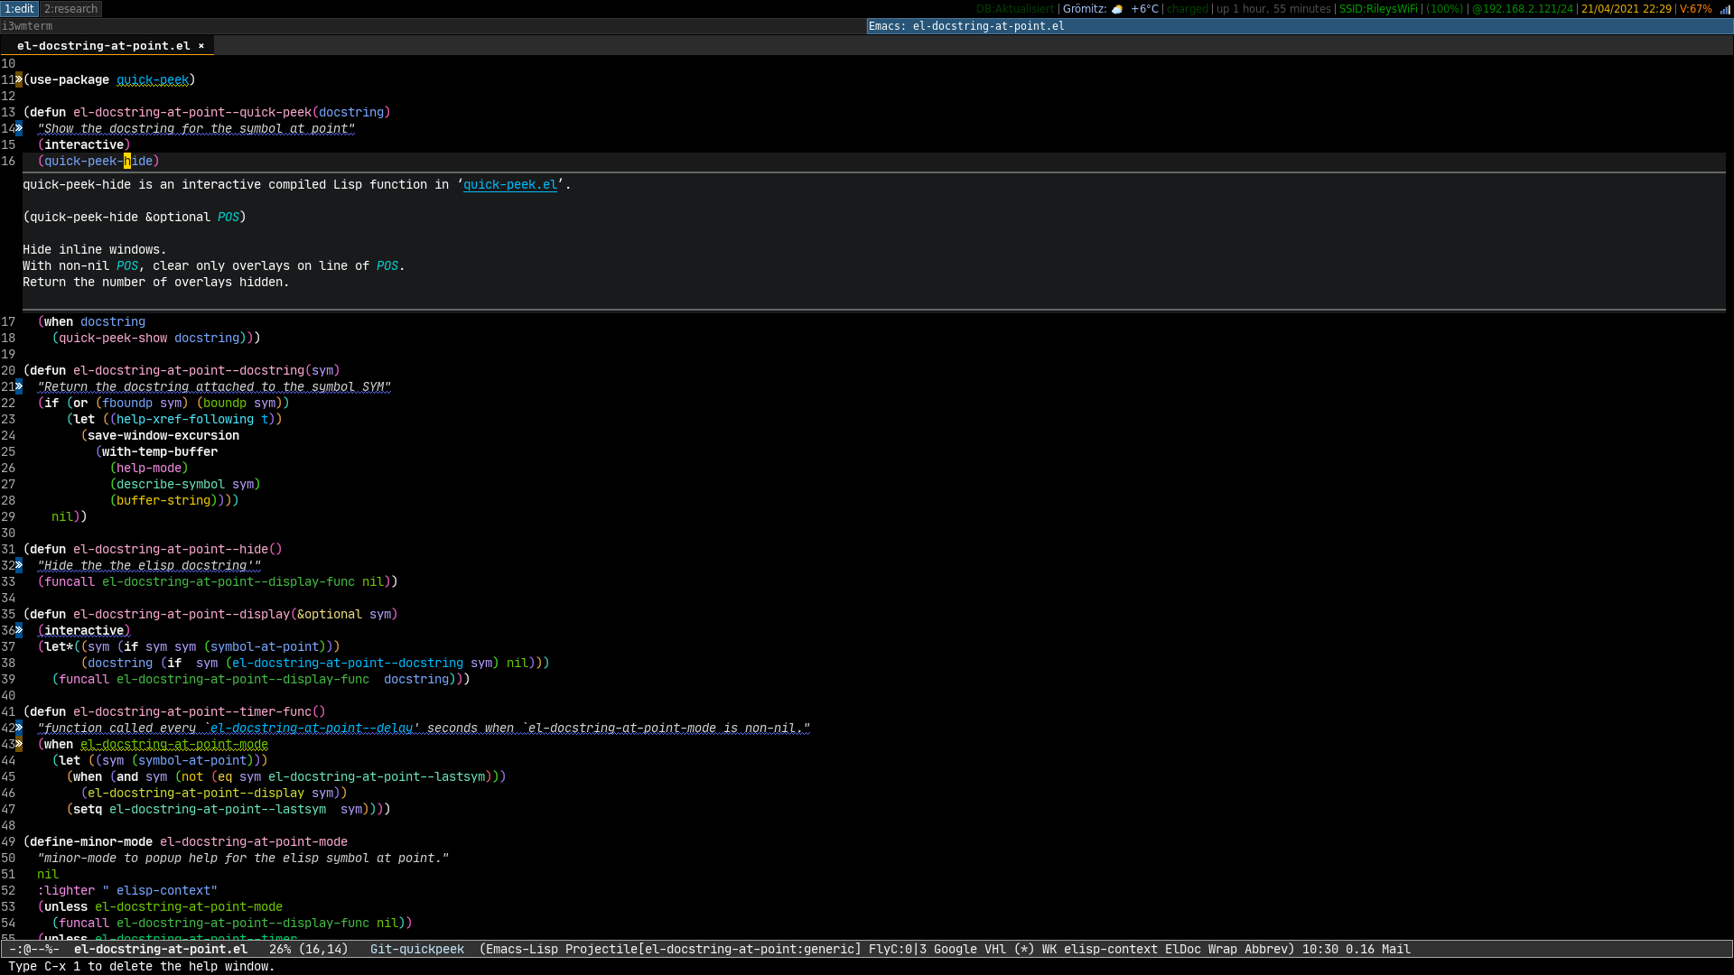
Task: Toggle the Wrap minor mode indicator
Action: point(1222,950)
